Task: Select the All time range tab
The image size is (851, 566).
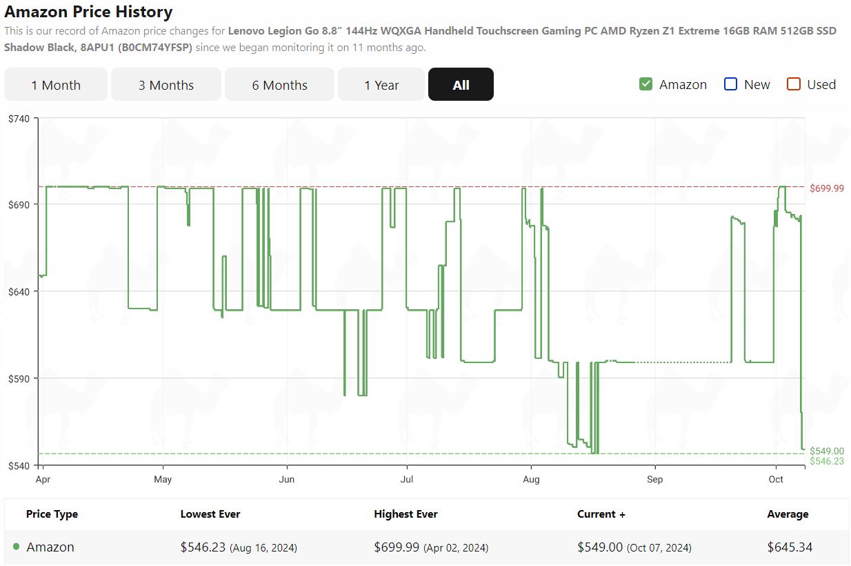Action: click(x=461, y=84)
